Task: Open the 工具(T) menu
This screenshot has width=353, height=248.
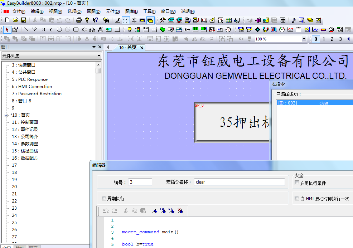Action: [149, 11]
